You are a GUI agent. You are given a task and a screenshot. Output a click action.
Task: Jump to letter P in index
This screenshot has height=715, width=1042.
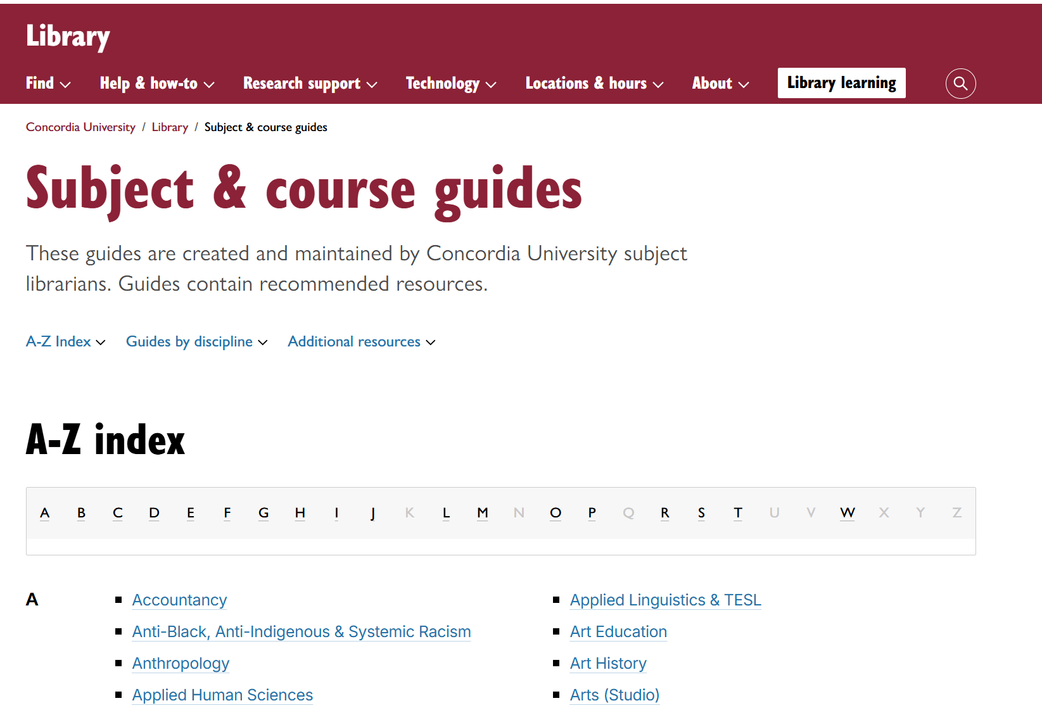click(x=592, y=513)
